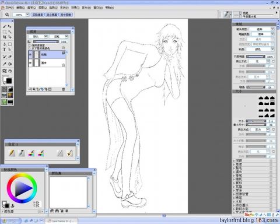Click the Windows Start button
This screenshot has height=224, width=280.
click(10, 221)
